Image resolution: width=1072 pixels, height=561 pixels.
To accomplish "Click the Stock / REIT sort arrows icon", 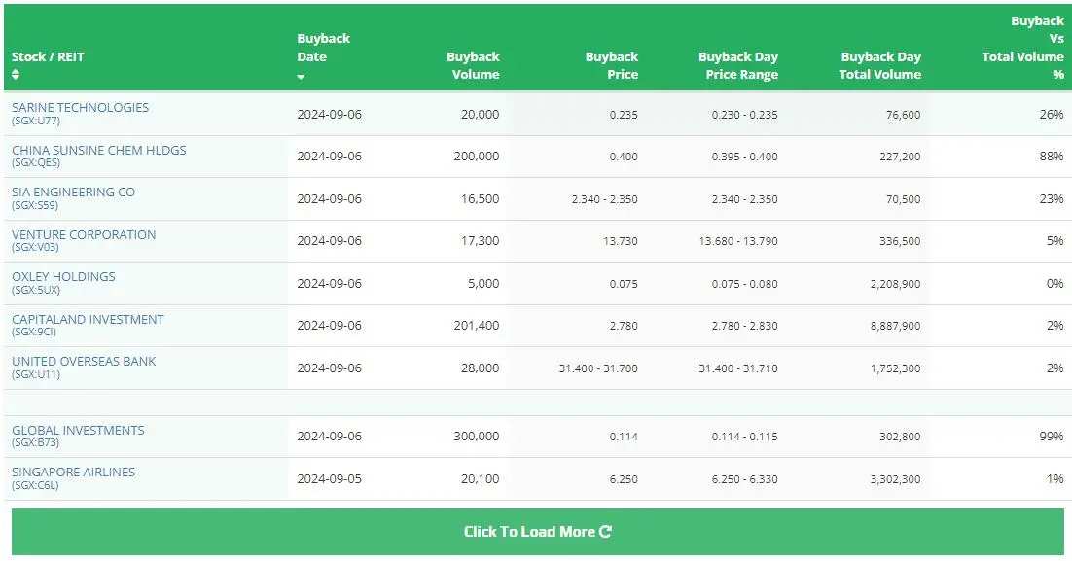I will pos(16,74).
